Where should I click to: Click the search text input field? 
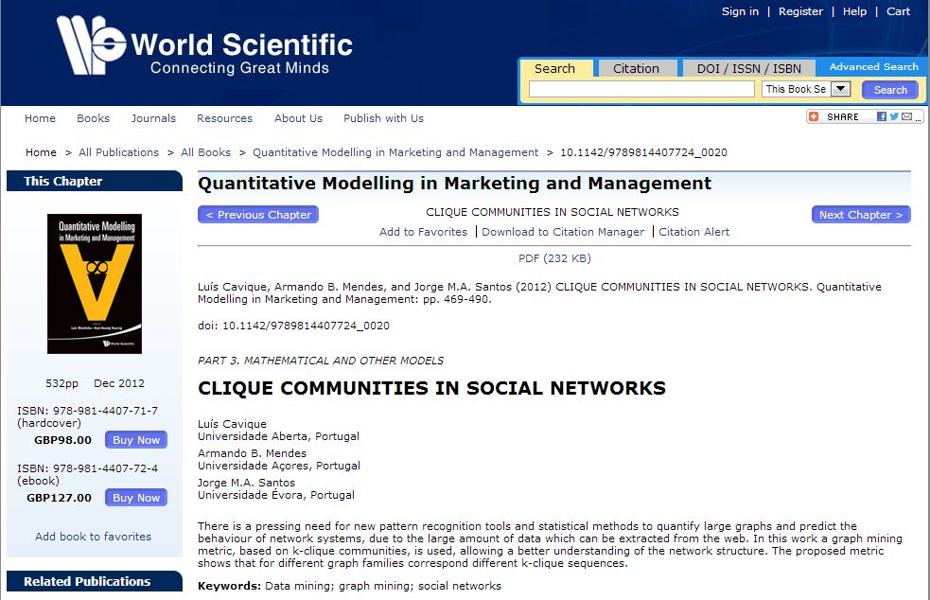[x=642, y=89]
